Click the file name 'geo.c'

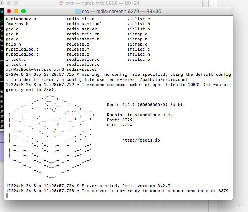(x=12, y=29)
